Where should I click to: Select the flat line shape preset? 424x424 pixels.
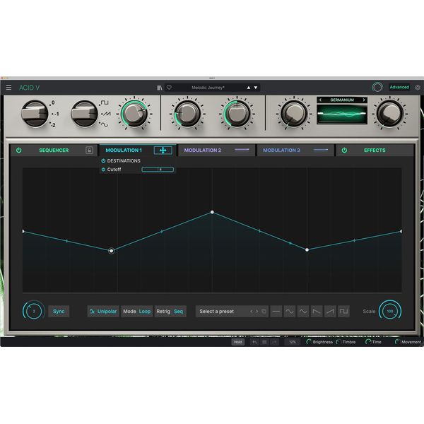(x=276, y=311)
